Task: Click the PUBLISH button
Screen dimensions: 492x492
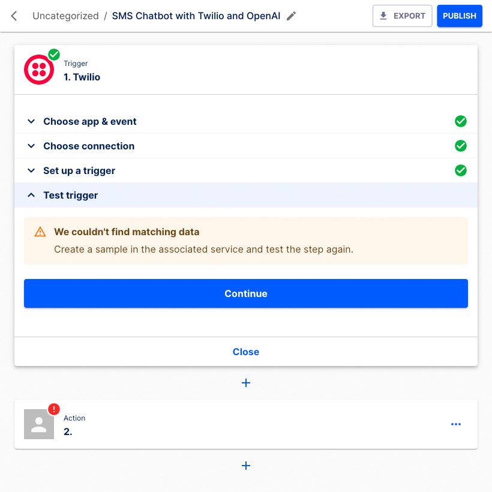Action: click(459, 16)
